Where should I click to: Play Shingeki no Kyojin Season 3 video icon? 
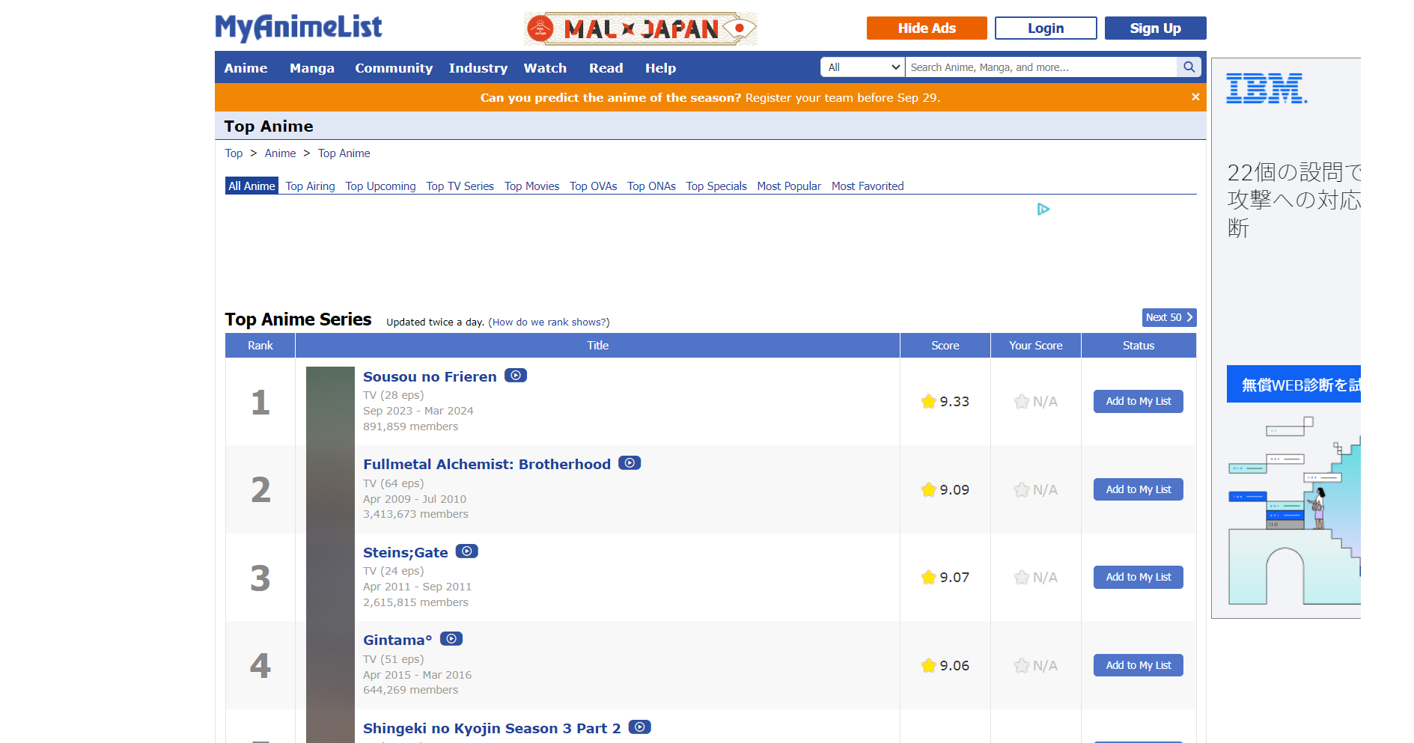[640, 727]
